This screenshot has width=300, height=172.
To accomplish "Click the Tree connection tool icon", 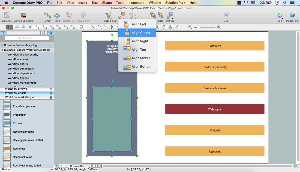I will pos(57,16).
